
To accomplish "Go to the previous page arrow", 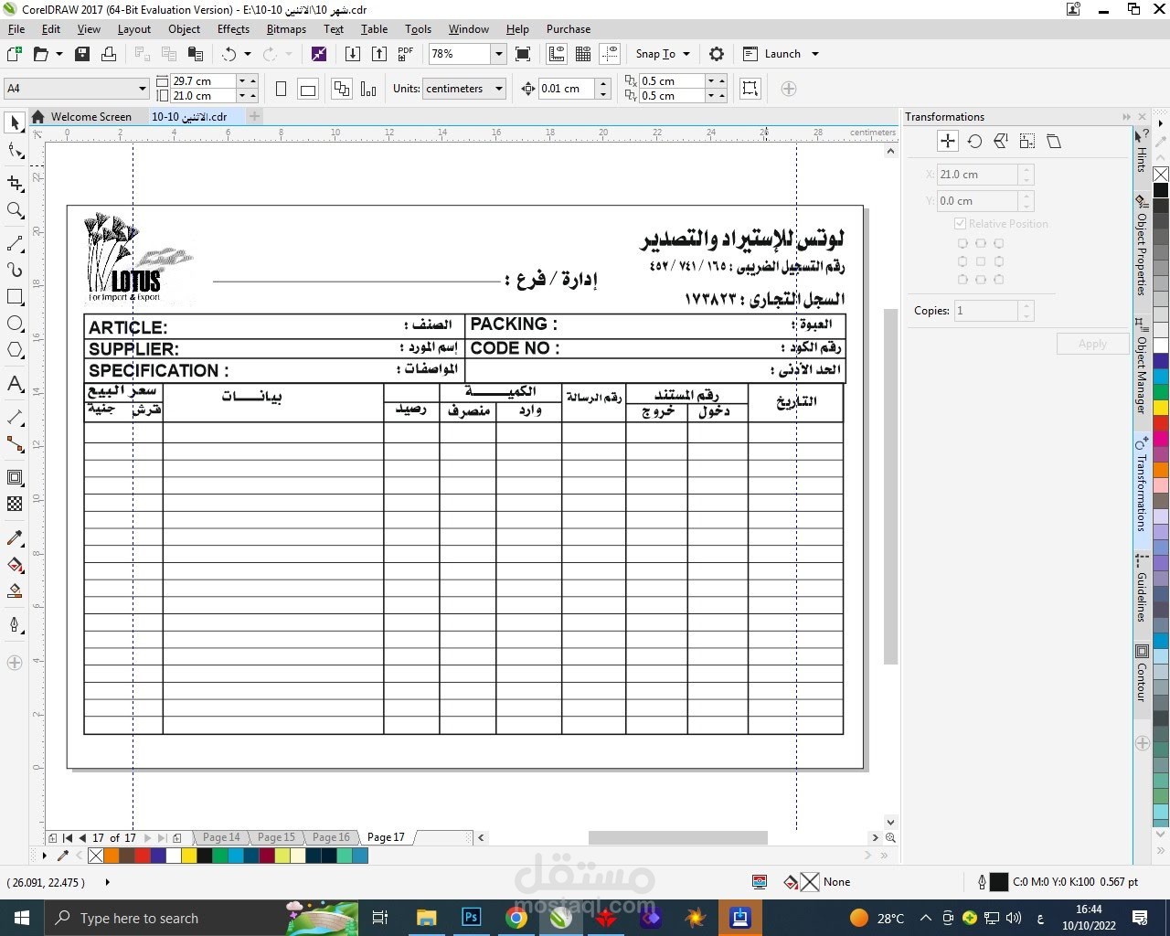I will pyautogui.click(x=83, y=837).
